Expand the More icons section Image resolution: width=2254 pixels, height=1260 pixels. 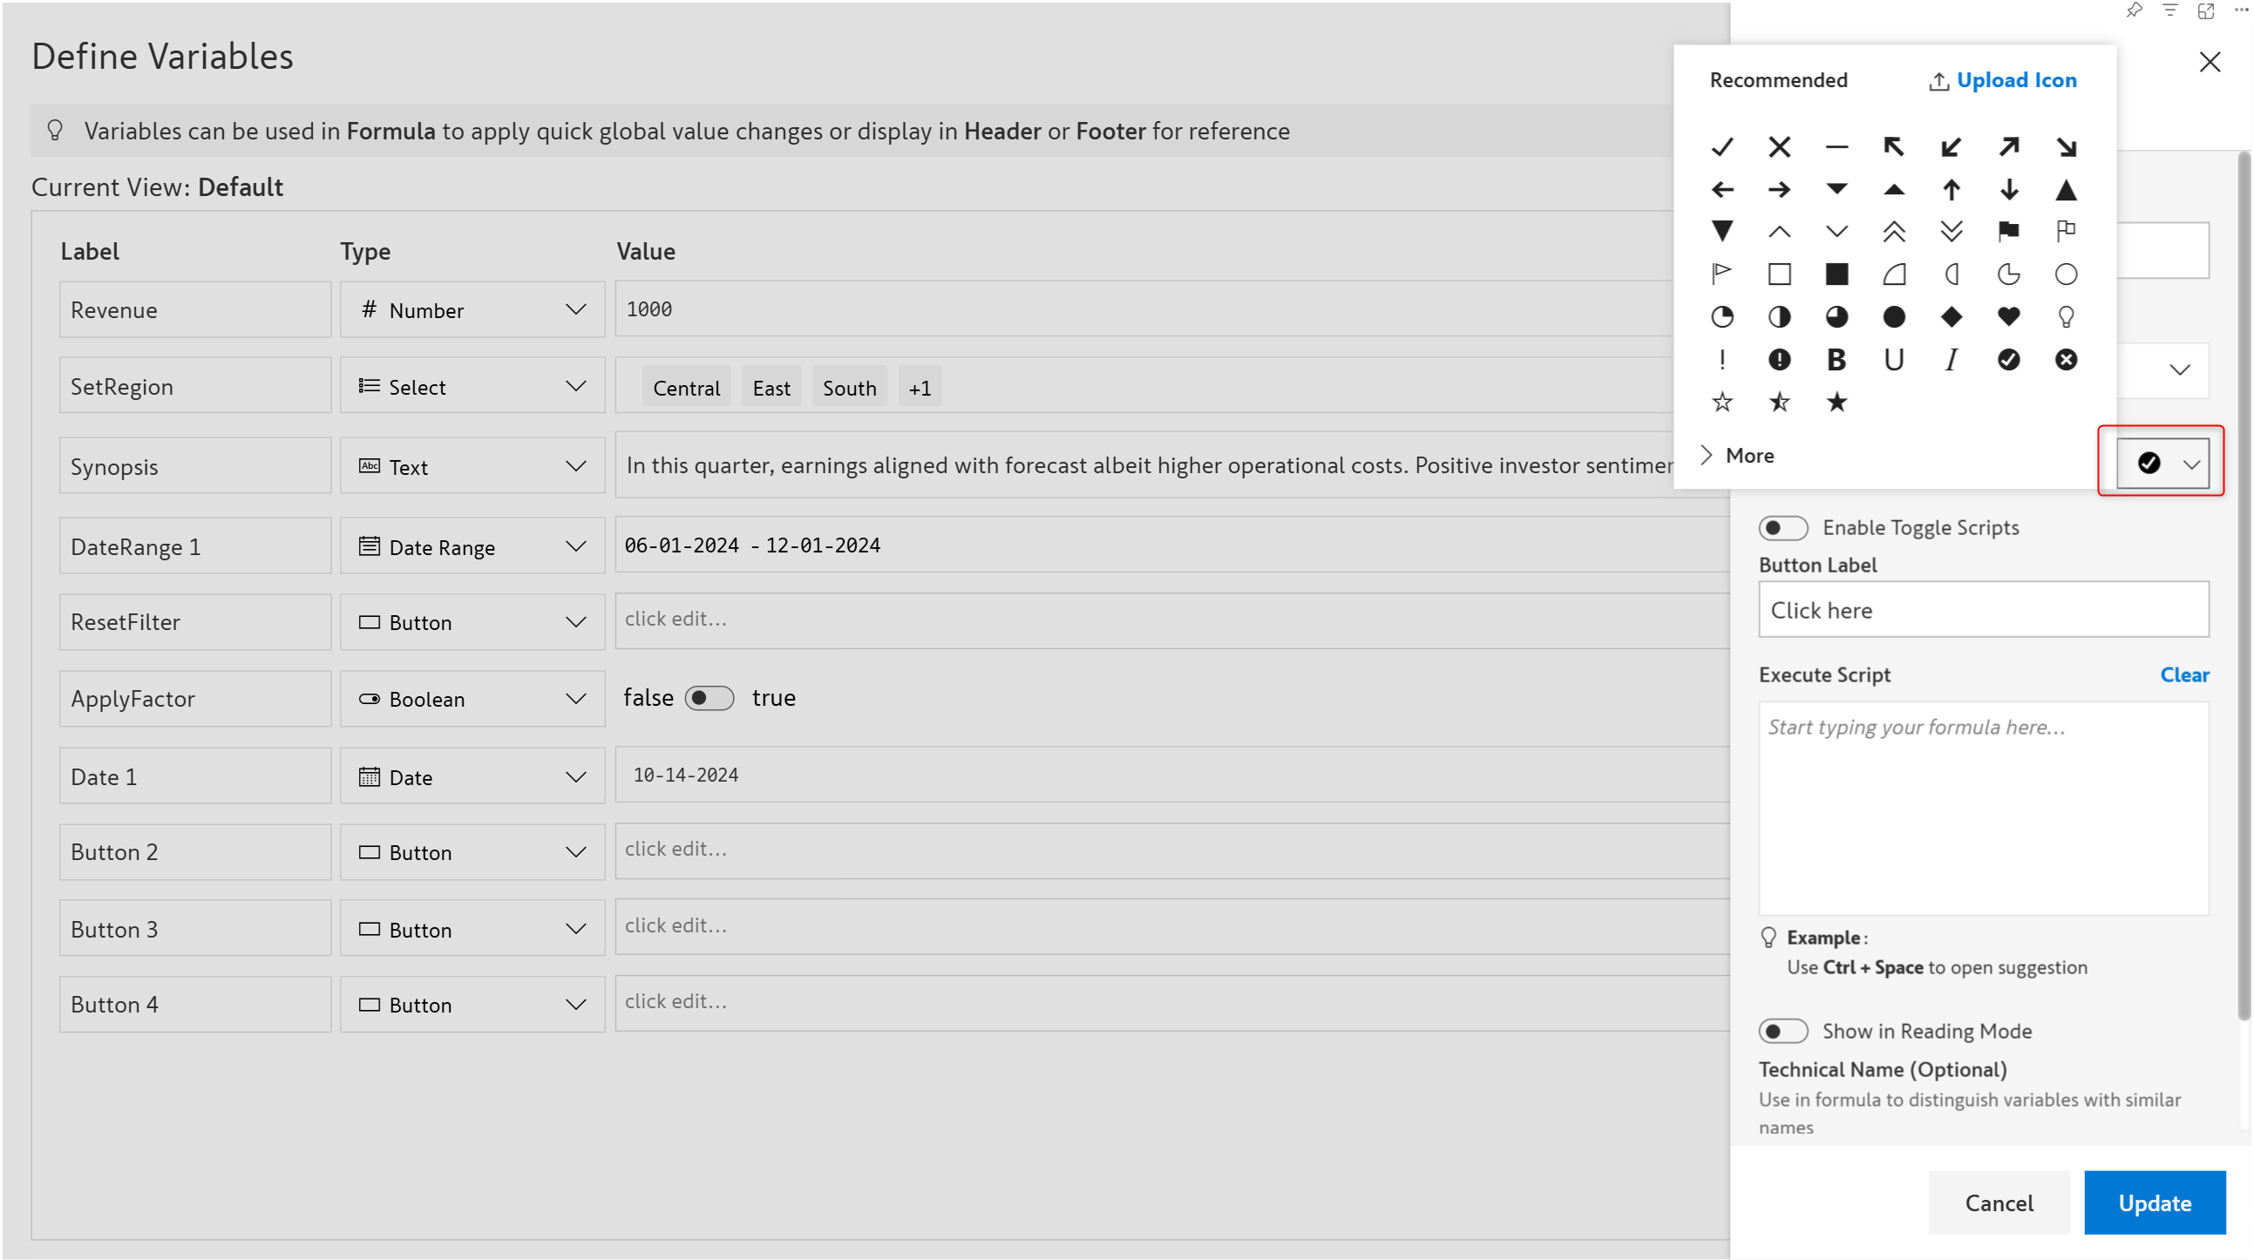pos(1738,455)
